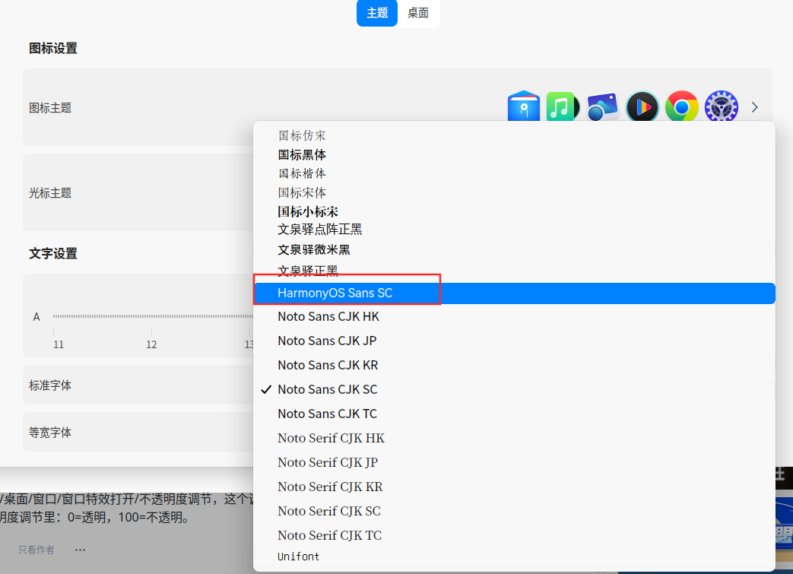Screen dimensions: 793x574
Task: Click the video player icon in theme preview
Action: (642, 106)
